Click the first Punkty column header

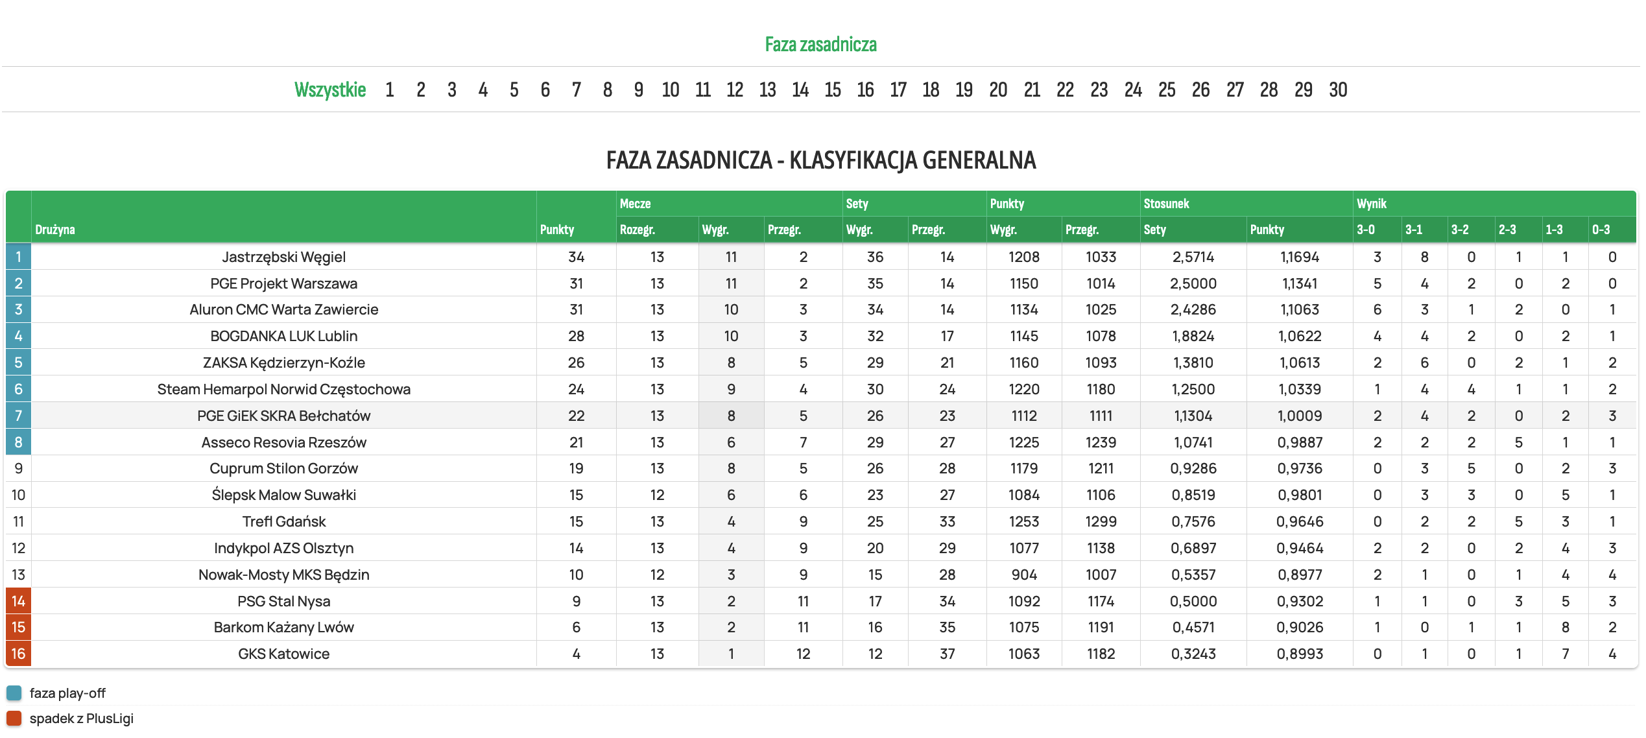tap(556, 230)
